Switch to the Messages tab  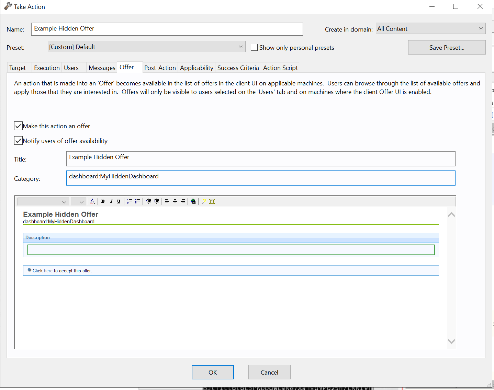pyautogui.click(x=102, y=68)
